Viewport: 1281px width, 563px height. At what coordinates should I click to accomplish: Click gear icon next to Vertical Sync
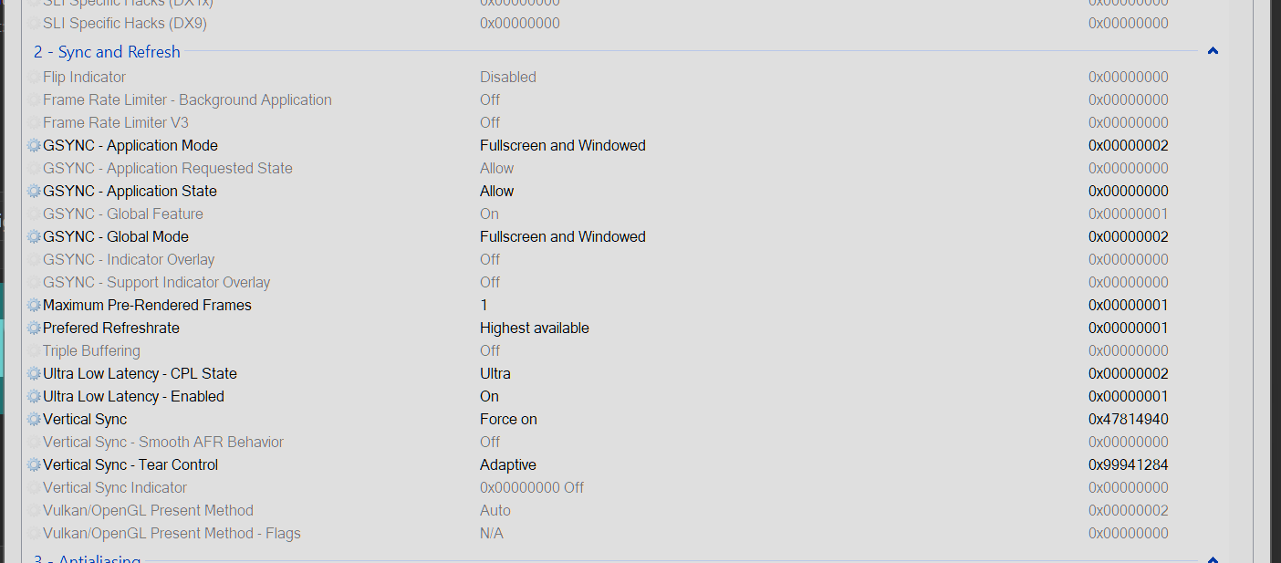35,420
